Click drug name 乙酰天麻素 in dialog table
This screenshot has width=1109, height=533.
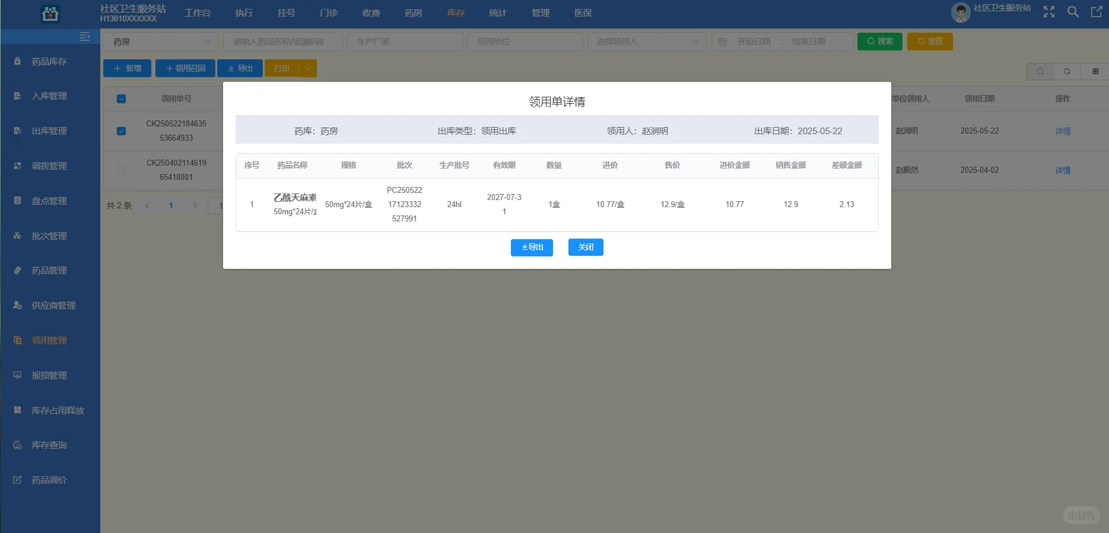(x=295, y=197)
